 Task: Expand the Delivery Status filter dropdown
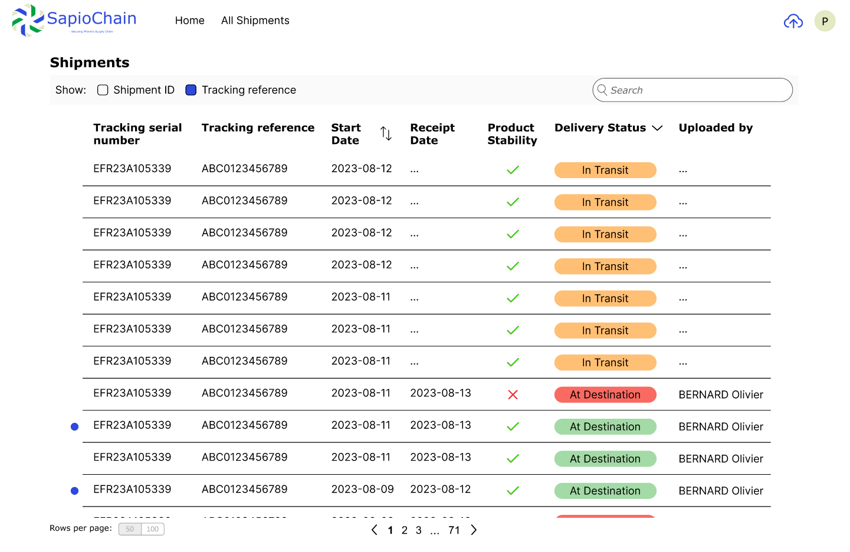[x=657, y=128]
